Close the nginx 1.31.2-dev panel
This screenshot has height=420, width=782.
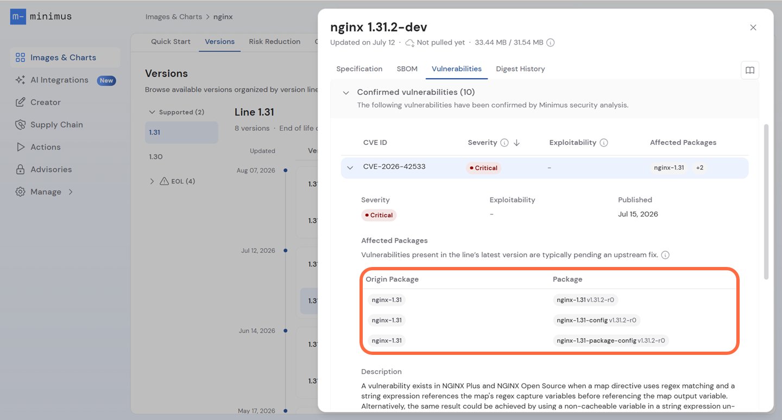[753, 28]
